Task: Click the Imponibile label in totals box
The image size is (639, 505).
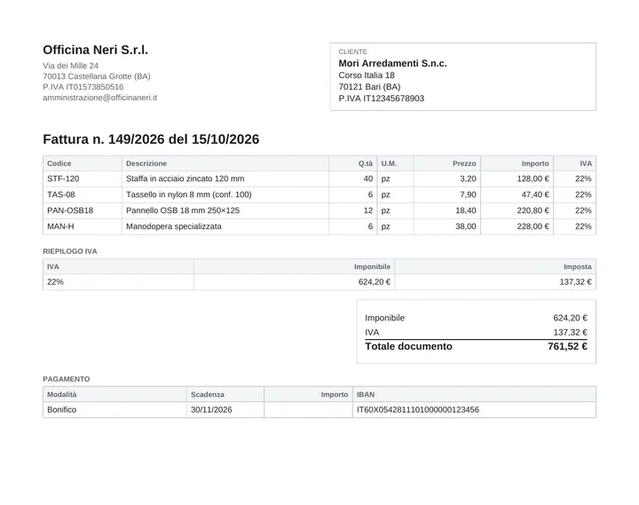Action: pos(384,318)
